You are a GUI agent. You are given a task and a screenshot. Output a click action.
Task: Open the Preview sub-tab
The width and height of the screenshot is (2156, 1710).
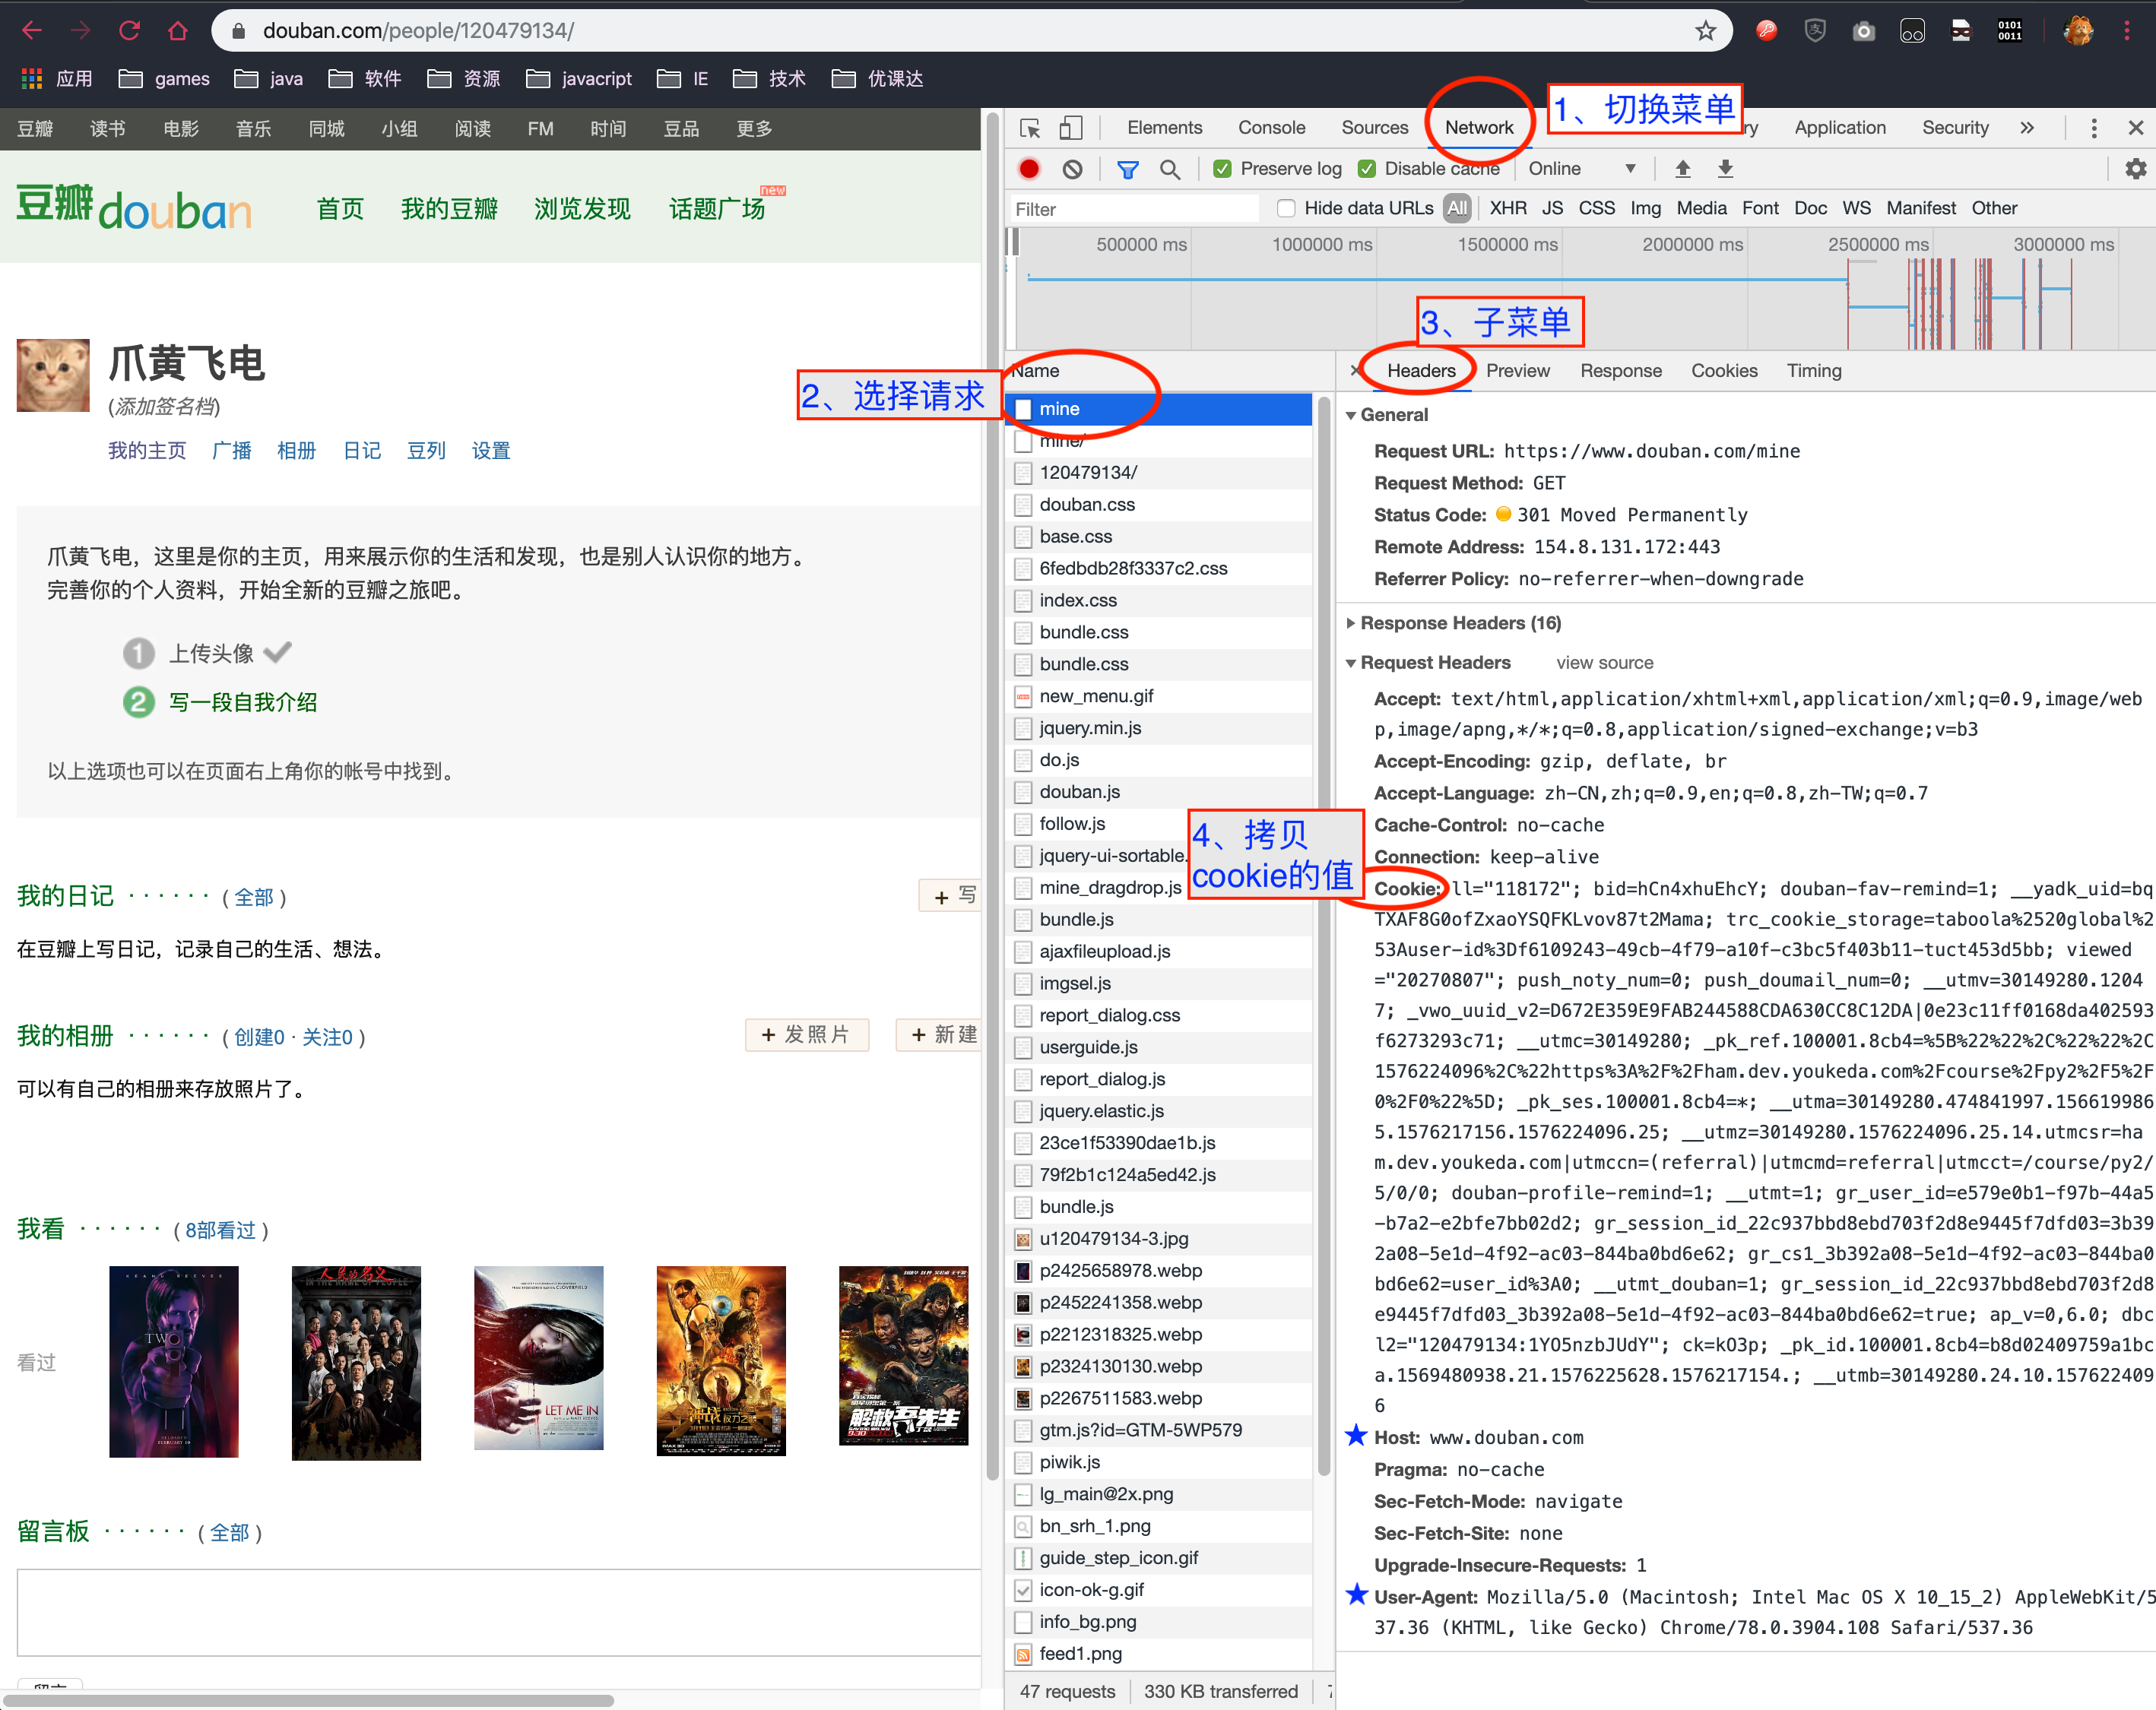click(1517, 371)
